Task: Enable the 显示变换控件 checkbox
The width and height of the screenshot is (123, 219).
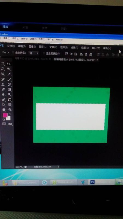Action: (44, 53)
